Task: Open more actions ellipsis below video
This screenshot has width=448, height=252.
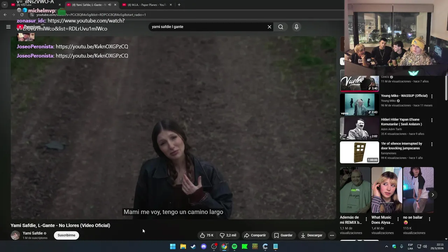Action: [x=332, y=235]
